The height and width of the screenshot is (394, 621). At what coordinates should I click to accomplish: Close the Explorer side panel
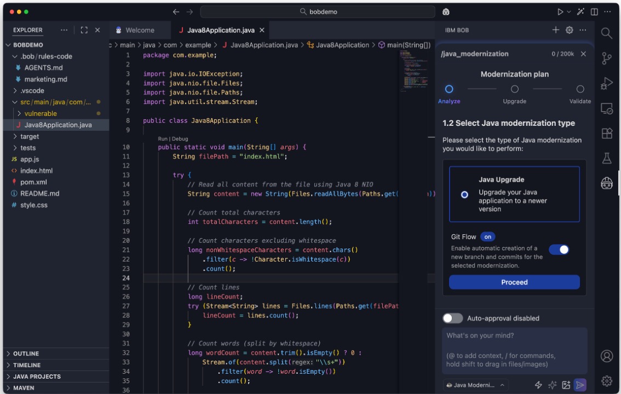click(x=97, y=30)
